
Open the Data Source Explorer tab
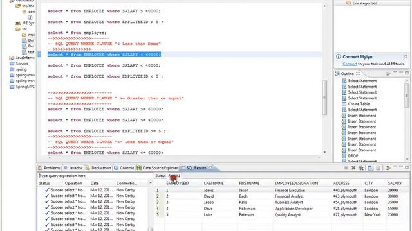pyautogui.click(x=157, y=168)
